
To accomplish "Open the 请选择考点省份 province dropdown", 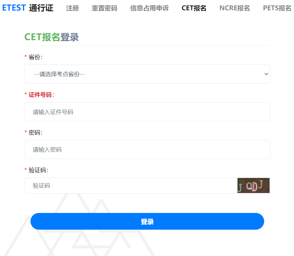I will point(147,74).
